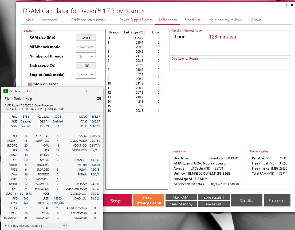Viewport: 295px width, 230px height.
Task: Select thread 16 row with 1 error
Action: pyautogui.click(x=133, y=111)
